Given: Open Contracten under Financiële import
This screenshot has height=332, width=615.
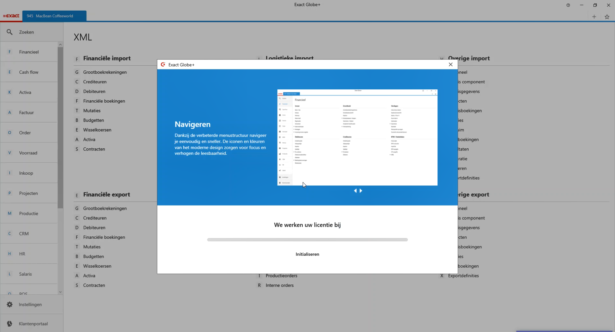Looking at the screenshot, I should tap(94, 149).
